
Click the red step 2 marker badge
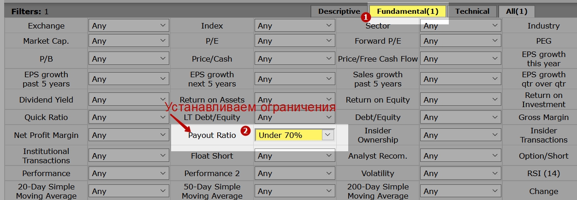coord(246,131)
